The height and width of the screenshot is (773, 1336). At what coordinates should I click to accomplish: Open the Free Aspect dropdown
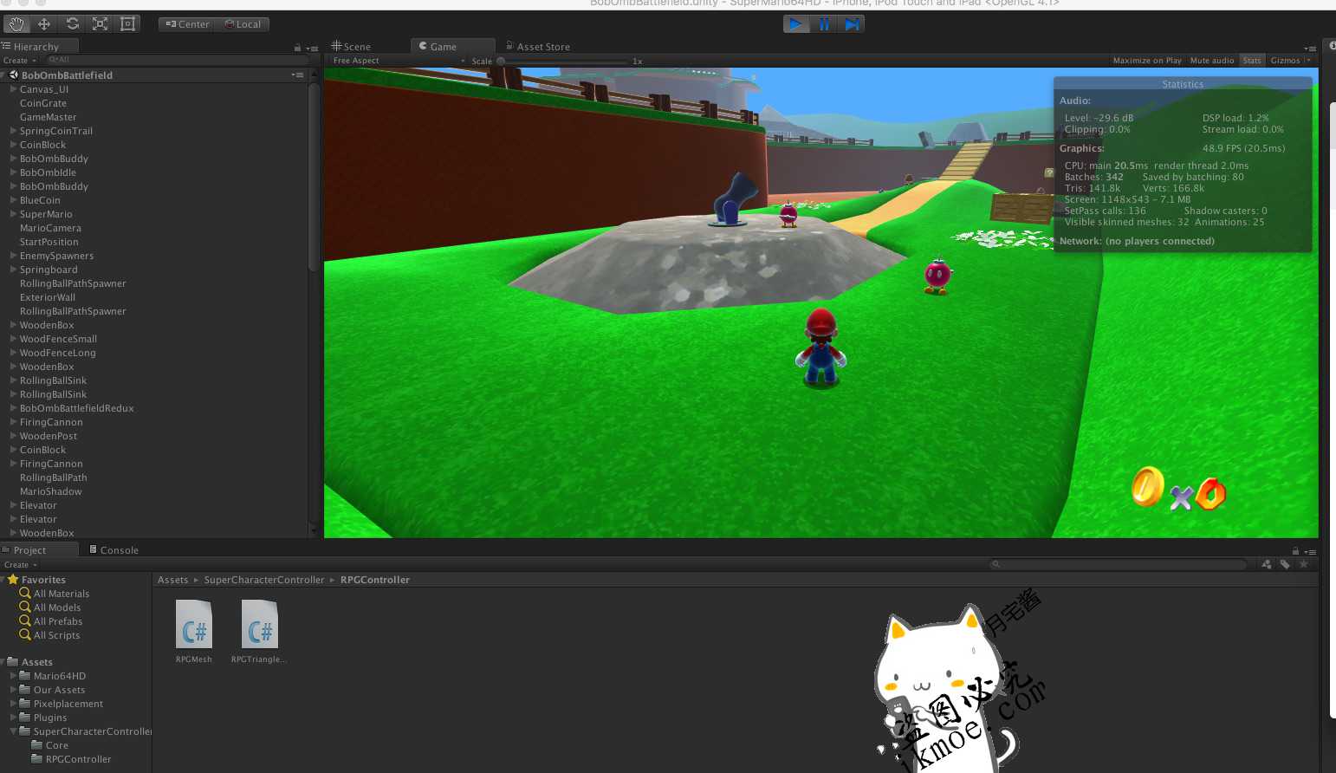(x=399, y=61)
